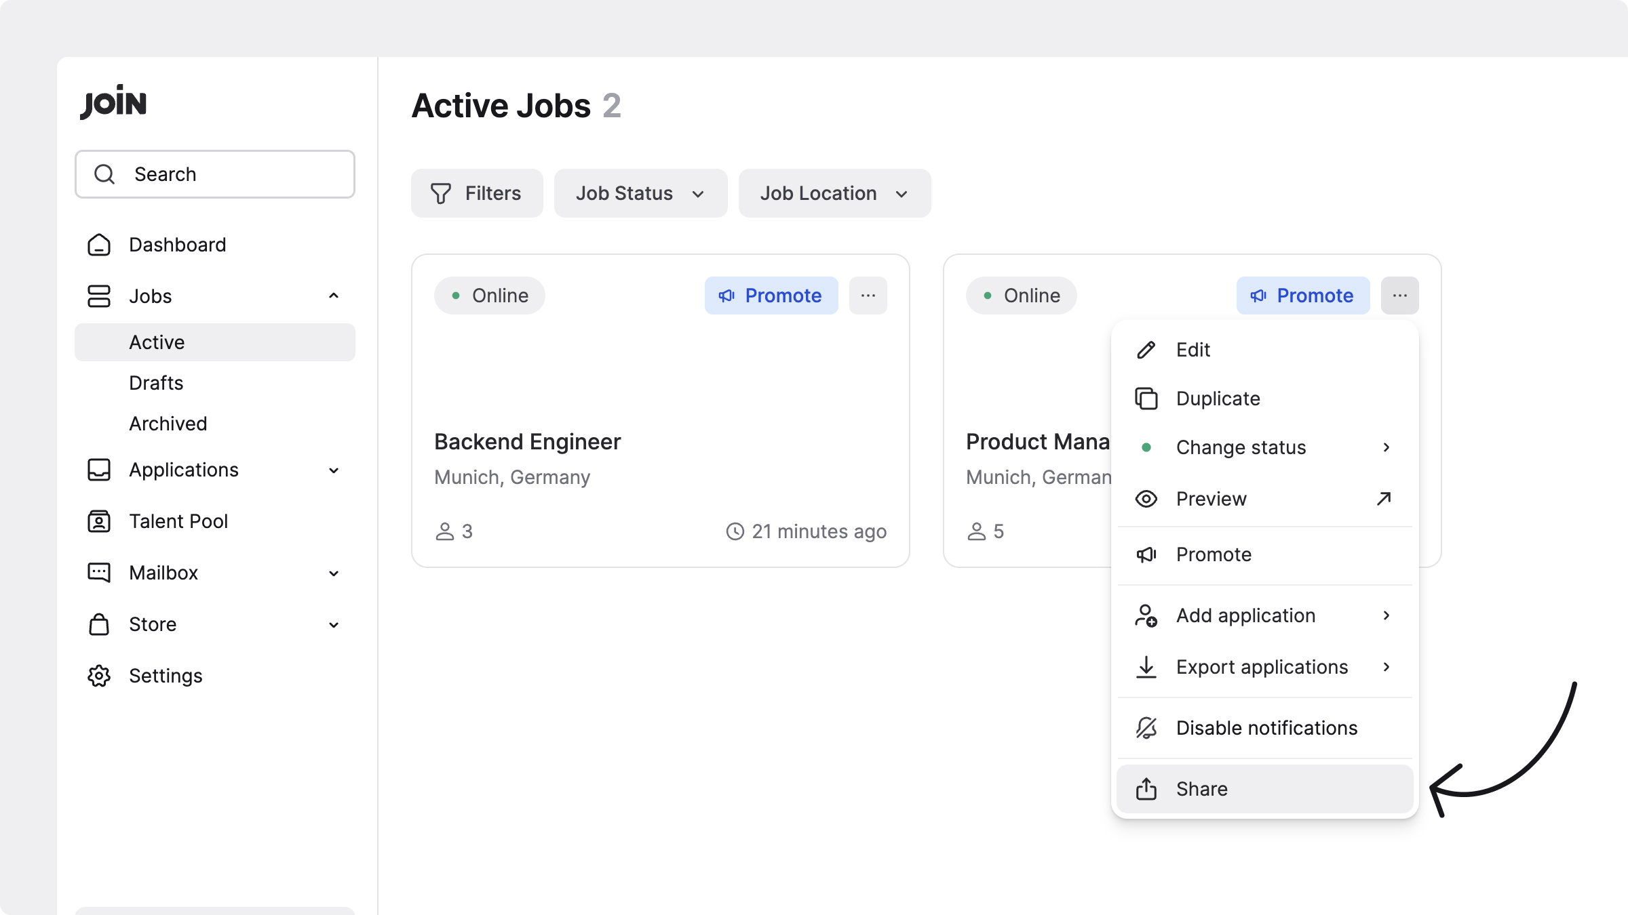Open Settings gear in sidebar
1628x915 pixels.
pos(99,676)
